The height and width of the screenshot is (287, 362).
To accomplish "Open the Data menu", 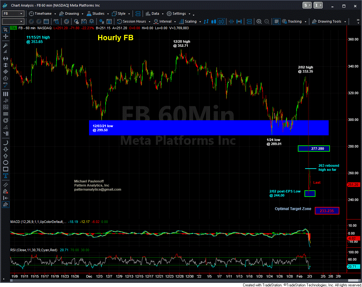I will [x=152, y=14].
